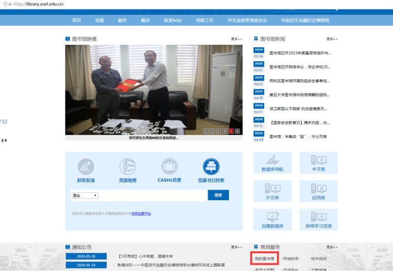Select the 馆藏书目检索 catalog icon
Image resolution: width=393 pixels, height=271 pixels.
tap(211, 167)
